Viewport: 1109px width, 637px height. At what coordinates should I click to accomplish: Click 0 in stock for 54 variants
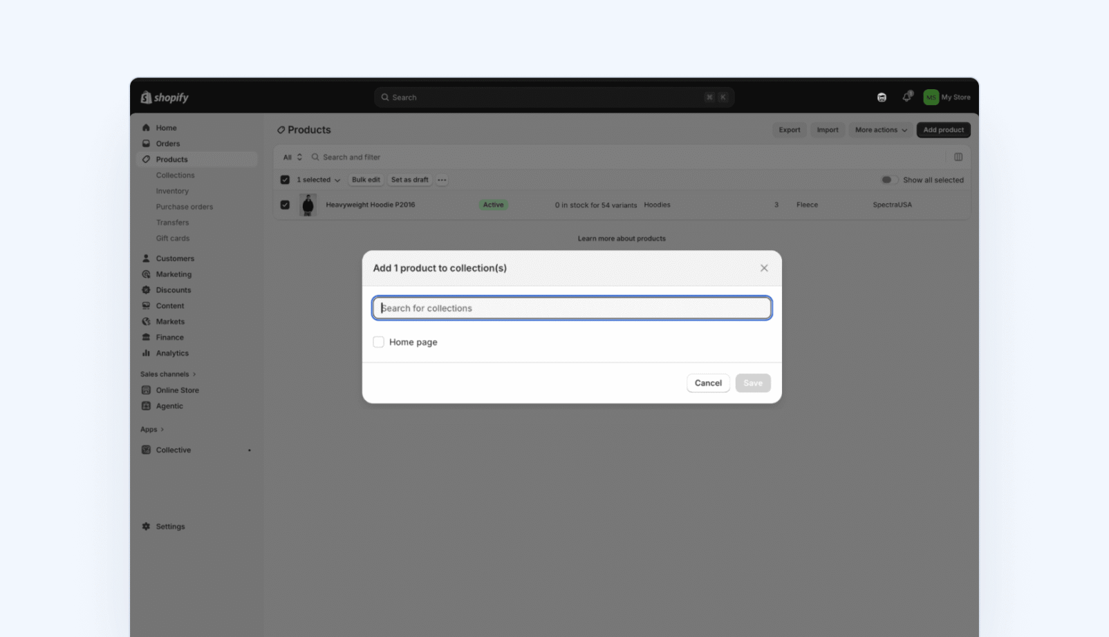pos(595,205)
